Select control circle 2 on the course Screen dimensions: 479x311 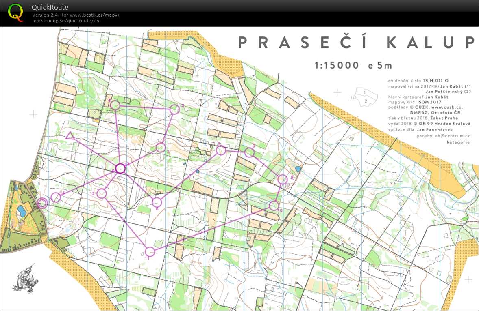pyautogui.click(x=160, y=147)
